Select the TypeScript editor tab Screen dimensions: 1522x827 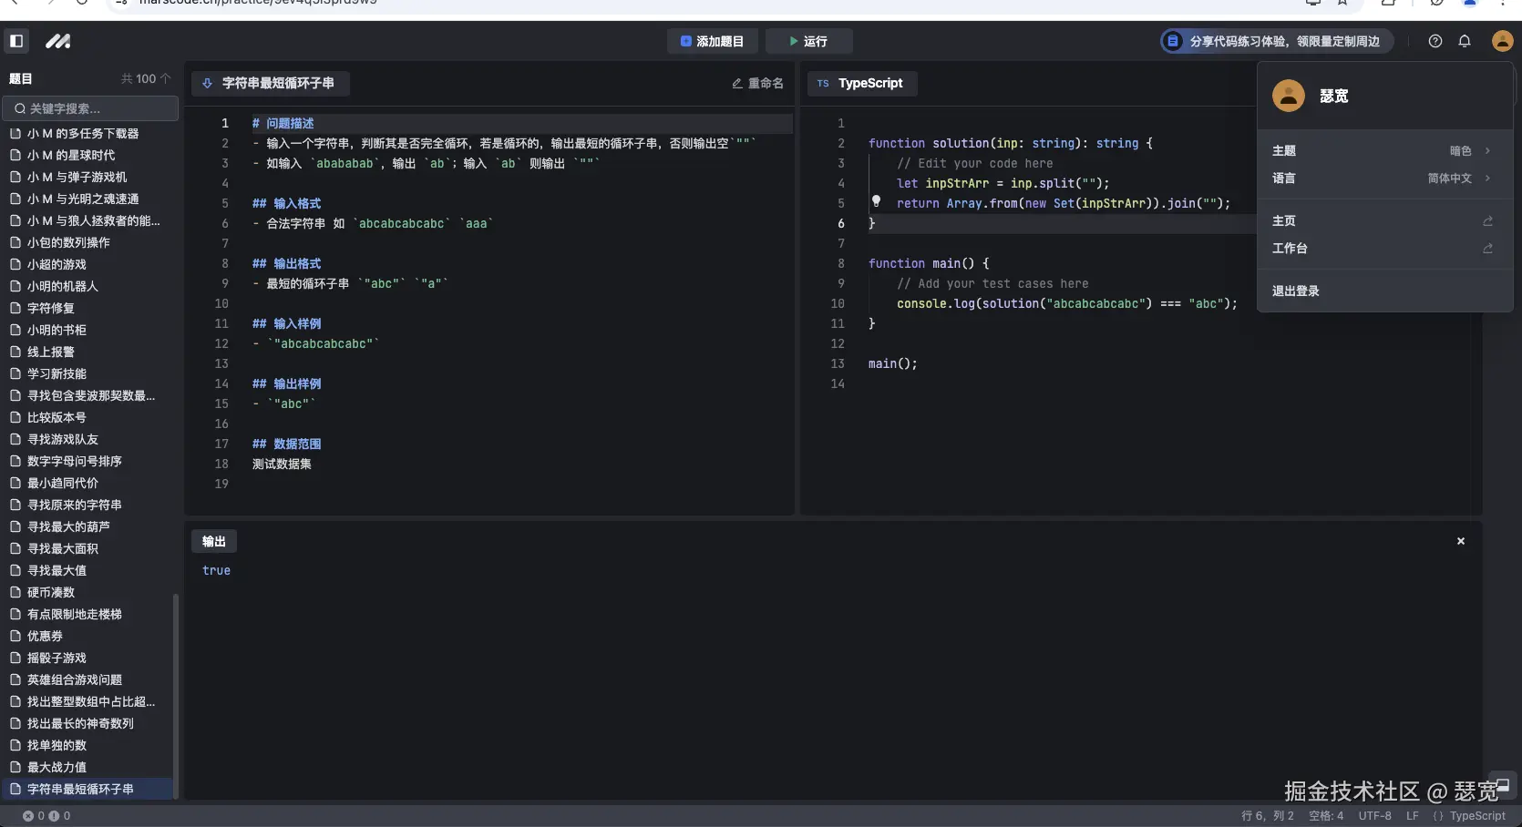(x=861, y=83)
